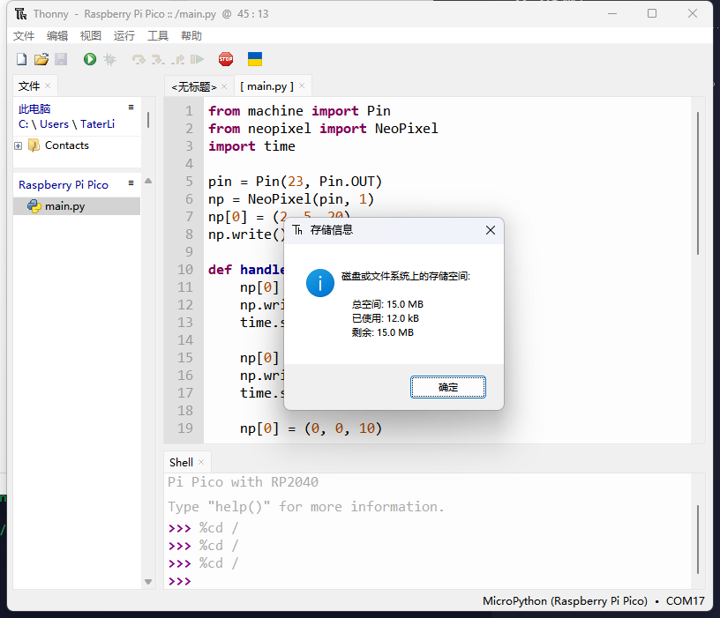Switch to the <无标题> editor tab
Image resolution: width=720 pixels, height=618 pixels.
[x=194, y=86]
